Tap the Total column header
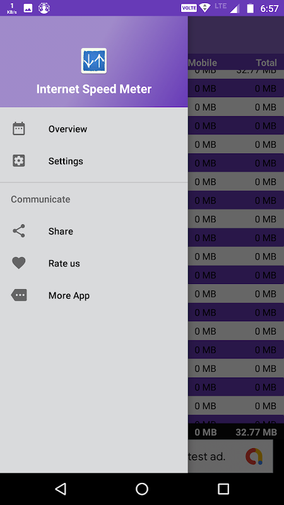Viewport: 284px width, 505px height. 266,62
